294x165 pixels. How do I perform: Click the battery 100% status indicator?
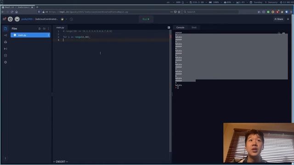(214, 2)
